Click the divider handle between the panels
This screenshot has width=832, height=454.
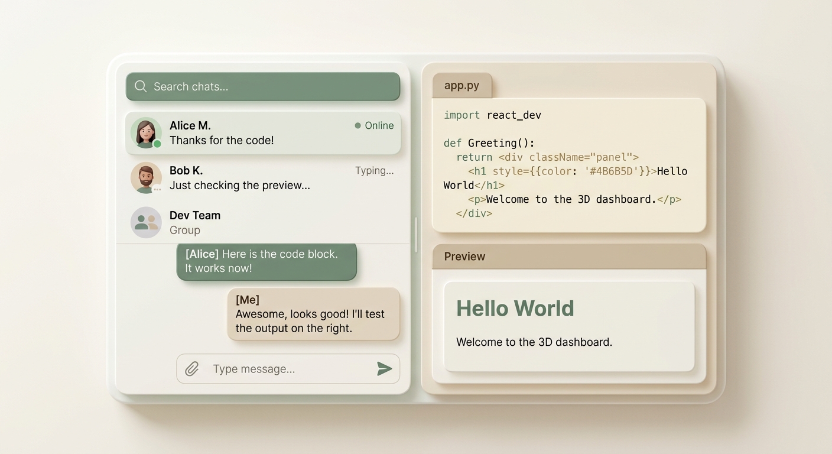coord(416,235)
